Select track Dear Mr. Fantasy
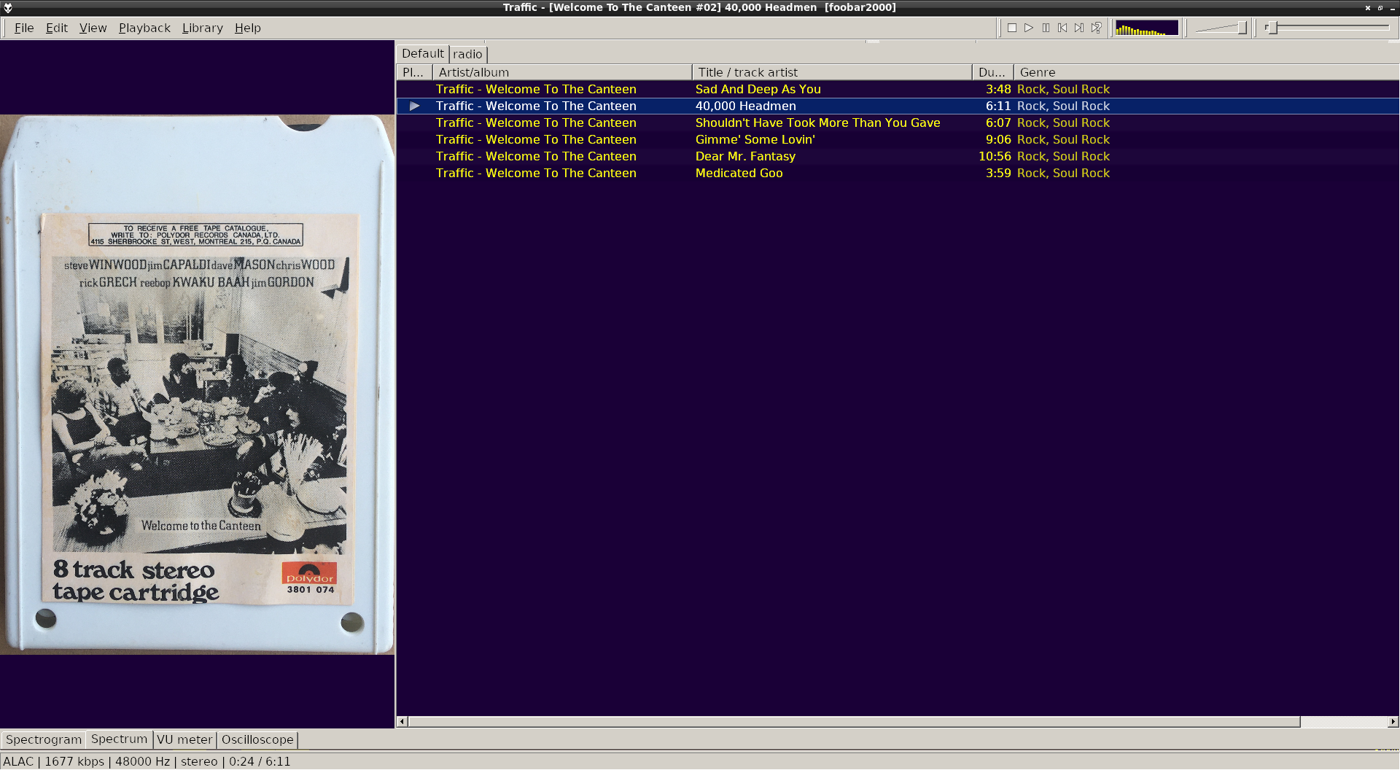Image resolution: width=1400 pixels, height=770 pixels. point(898,156)
